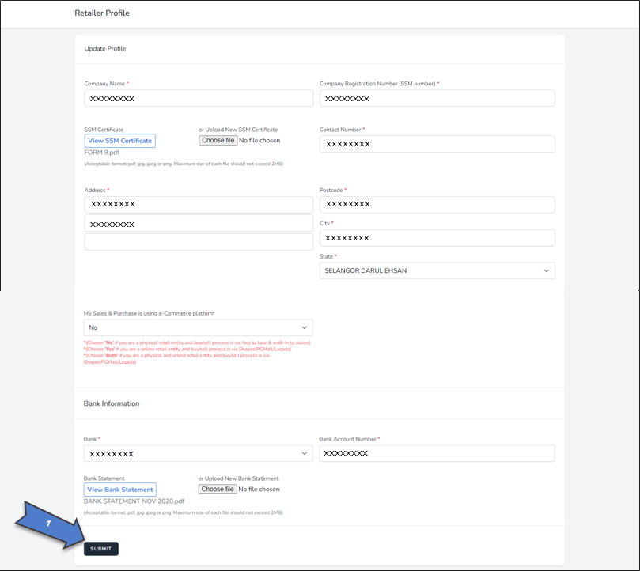Click the Submit button

(100, 549)
